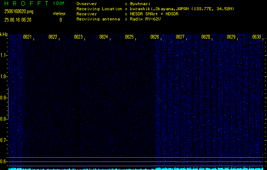267x170 pixels.
Task: Click the cyan signal level strip at bottom
Action: [x=136, y=169]
